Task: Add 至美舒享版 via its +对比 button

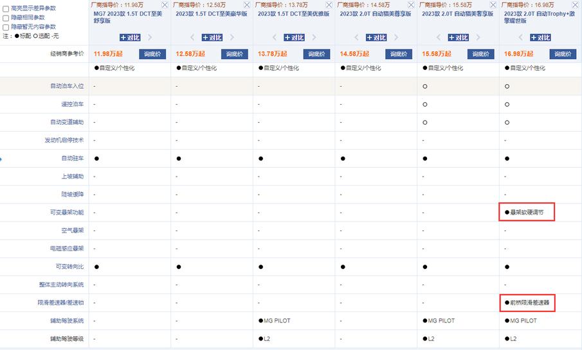Action: coord(130,37)
